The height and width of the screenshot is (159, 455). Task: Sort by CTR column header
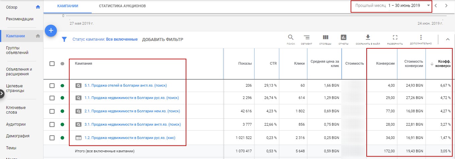coord(273,63)
